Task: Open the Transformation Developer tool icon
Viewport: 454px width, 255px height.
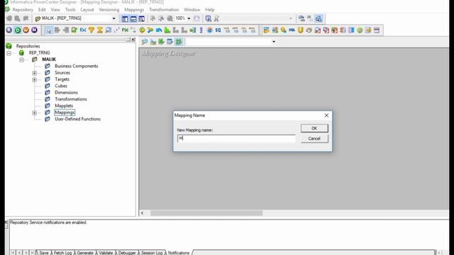Action: coord(161,42)
